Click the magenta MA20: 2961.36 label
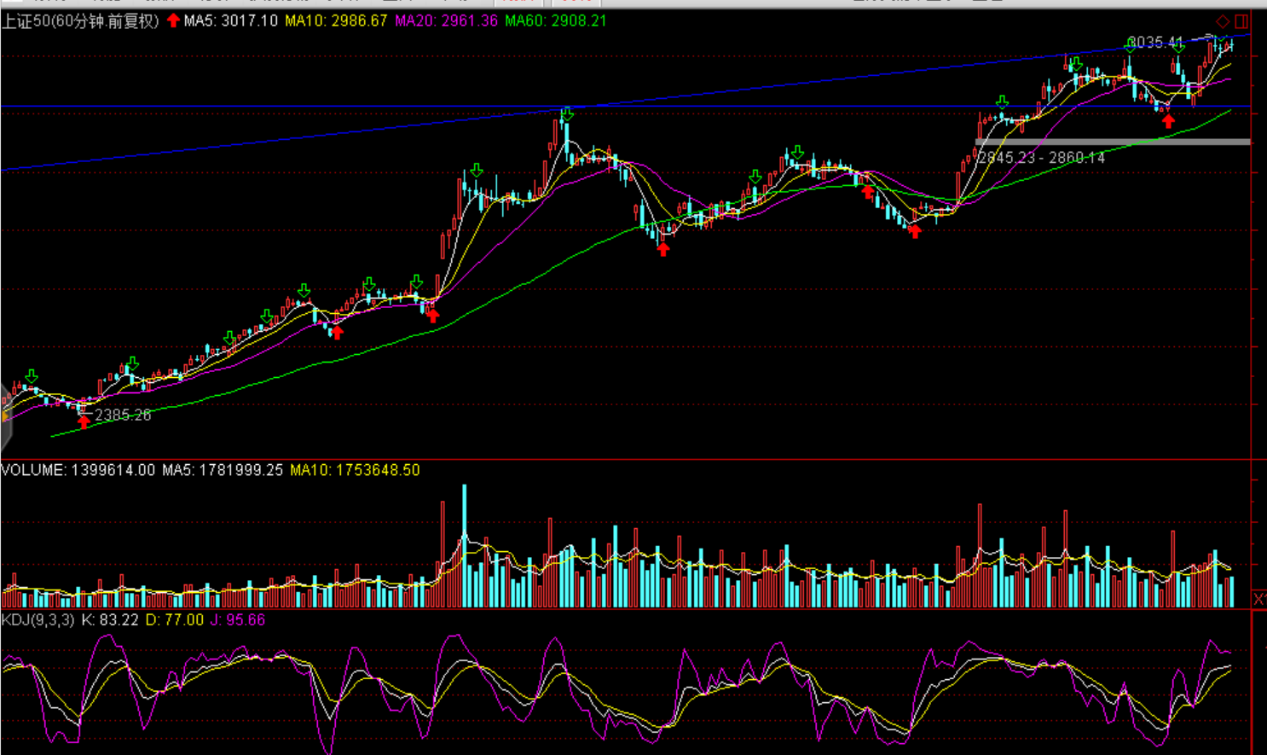 pos(446,20)
